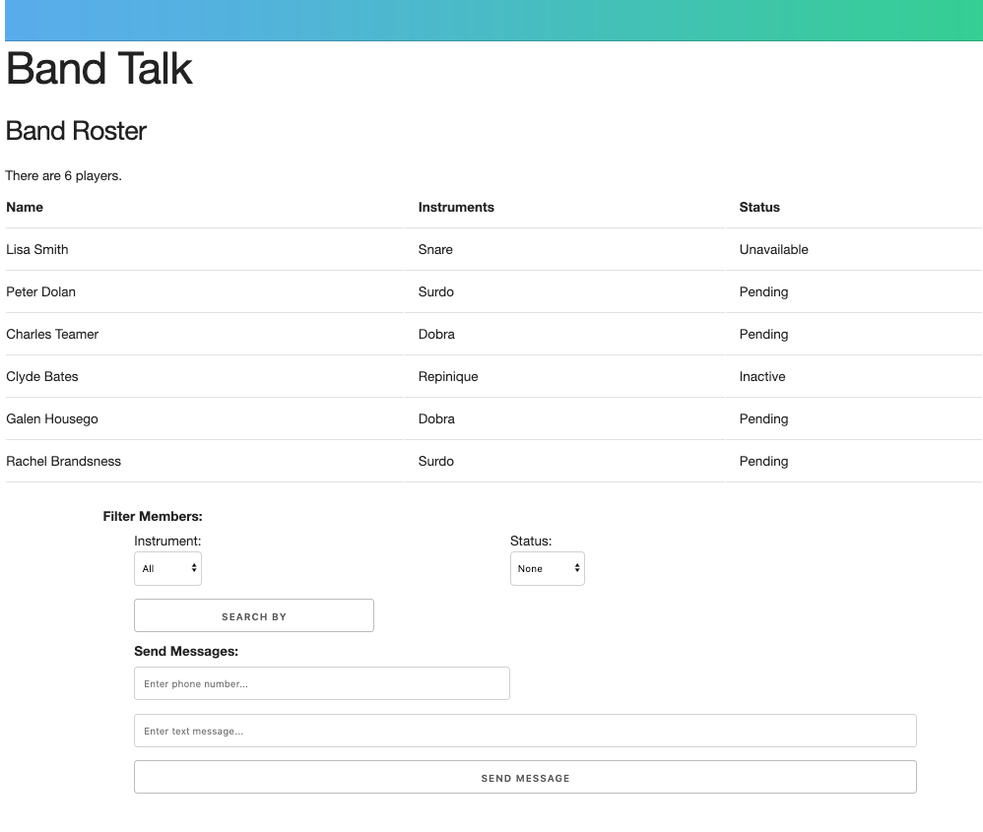Image resolution: width=983 pixels, height=832 pixels.
Task: Click the Instruments column header
Action: coord(456,207)
